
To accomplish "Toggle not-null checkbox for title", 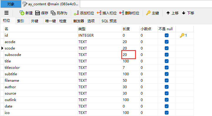I will tap(166, 61).
